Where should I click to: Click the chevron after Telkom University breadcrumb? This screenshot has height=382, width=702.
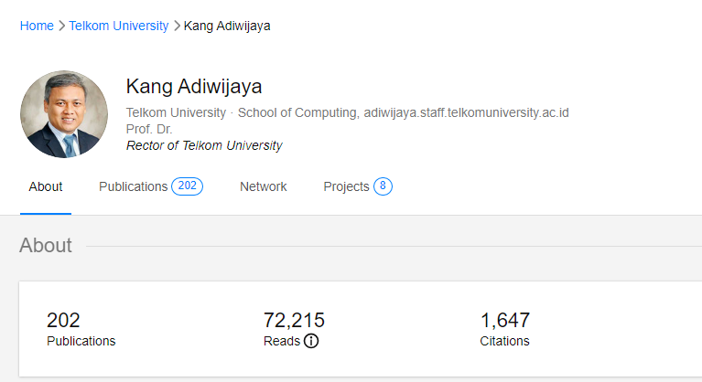point(177,26)
